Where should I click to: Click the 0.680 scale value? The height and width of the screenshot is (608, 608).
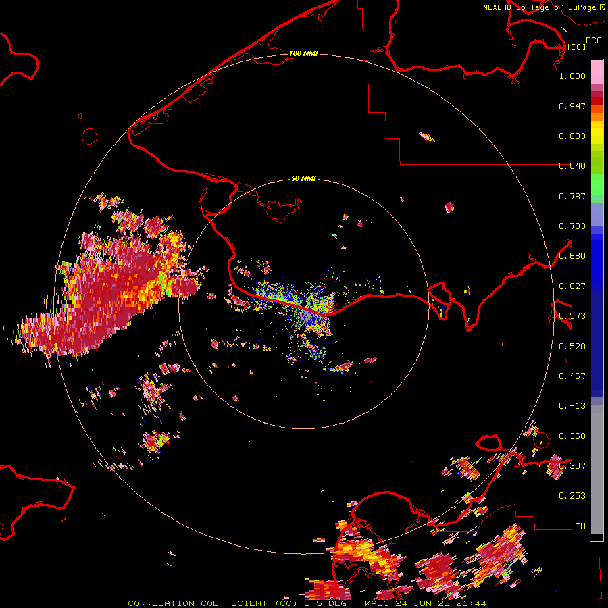[x=572, y=256]
